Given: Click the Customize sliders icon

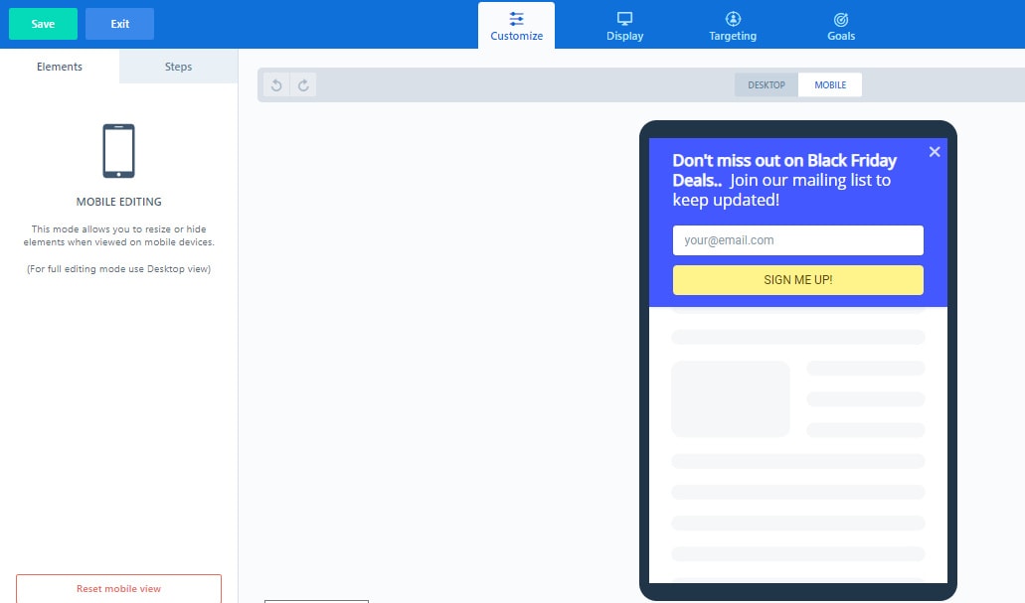Looking at the screenshot, I should click(516, 17).
